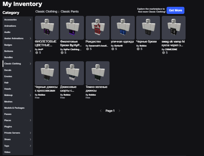Open Джинсовые шорты item thumbnail
204x156 pixels.
tap(72, 73)
